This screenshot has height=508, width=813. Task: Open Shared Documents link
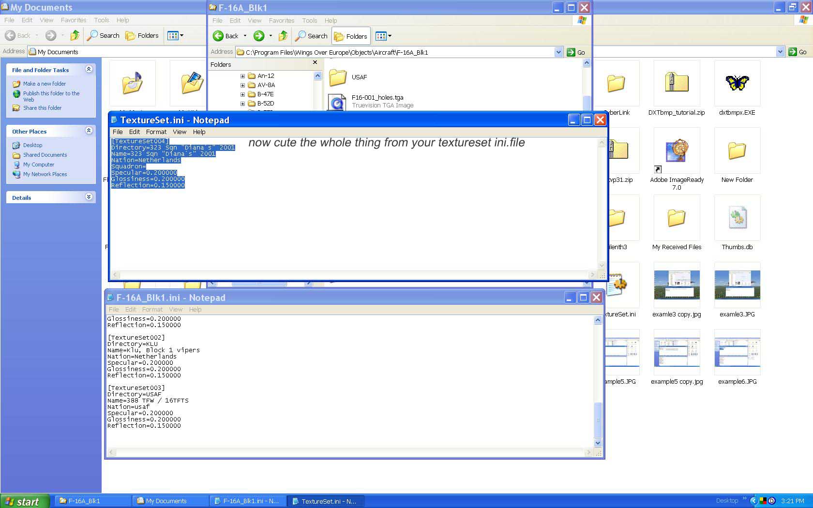pos(45,155)
